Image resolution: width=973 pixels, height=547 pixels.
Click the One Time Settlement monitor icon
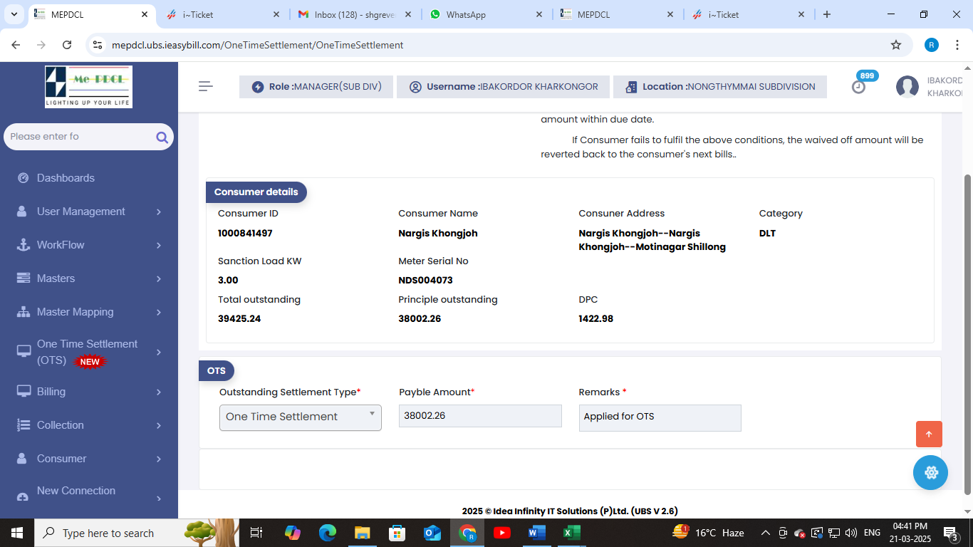pos(24,350)
